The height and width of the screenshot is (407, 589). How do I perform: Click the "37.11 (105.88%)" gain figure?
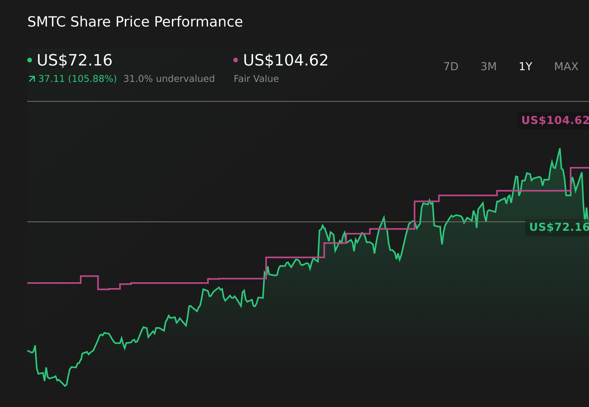77,78
